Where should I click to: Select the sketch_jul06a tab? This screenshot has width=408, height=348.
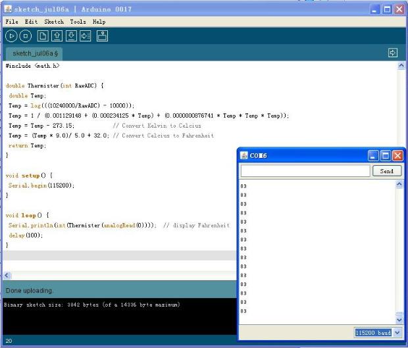pos(34,53)
